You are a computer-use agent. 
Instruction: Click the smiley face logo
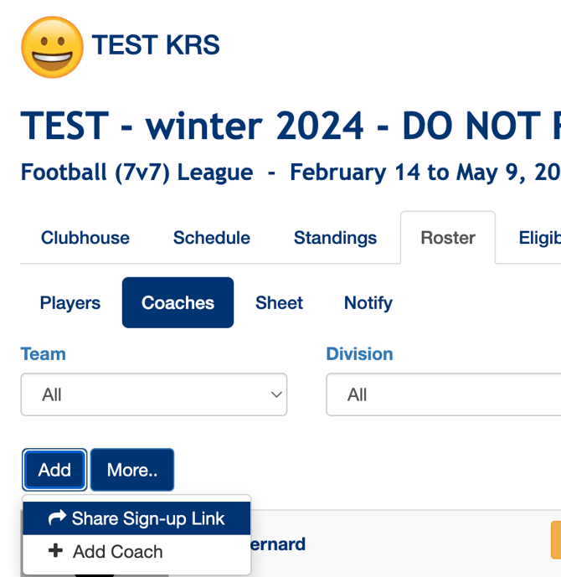point(52,47)
